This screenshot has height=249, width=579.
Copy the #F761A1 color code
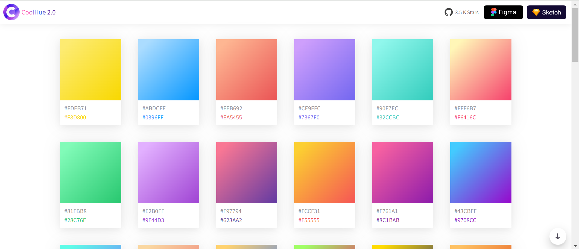point(387,211)
